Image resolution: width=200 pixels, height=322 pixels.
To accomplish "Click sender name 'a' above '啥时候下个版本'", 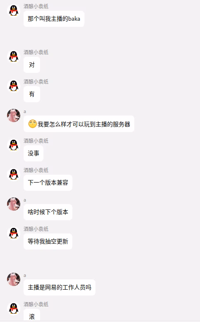I will pyautogui.click(x=25, y=200).
